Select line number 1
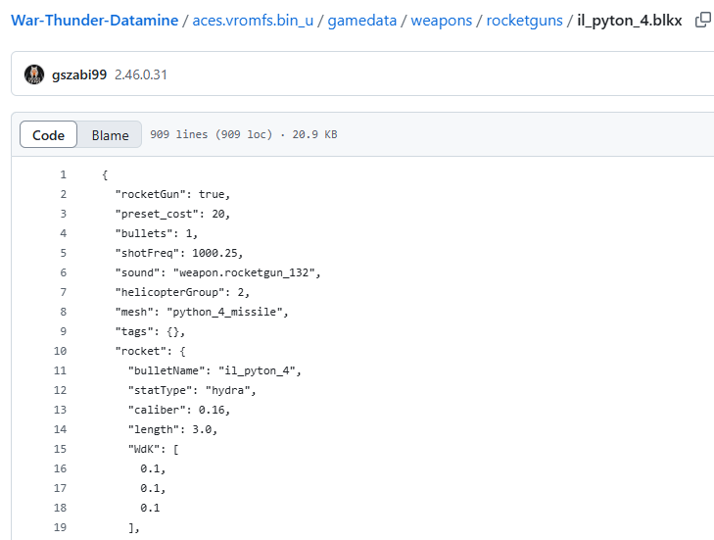 (63, 174)
